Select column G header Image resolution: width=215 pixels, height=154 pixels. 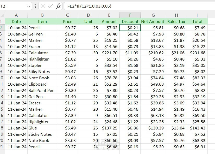click(153, 15)
